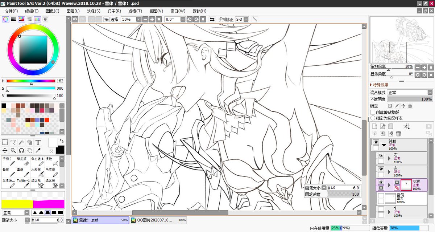Hide the 左 layer folder
Viewport: 435px width, 232px height.
point(381,169)
